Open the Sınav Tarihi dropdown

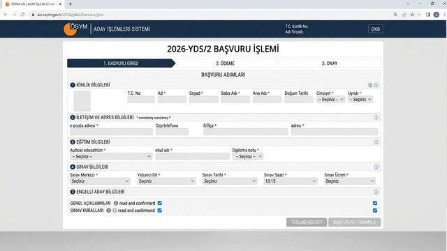tap(230, 181)
